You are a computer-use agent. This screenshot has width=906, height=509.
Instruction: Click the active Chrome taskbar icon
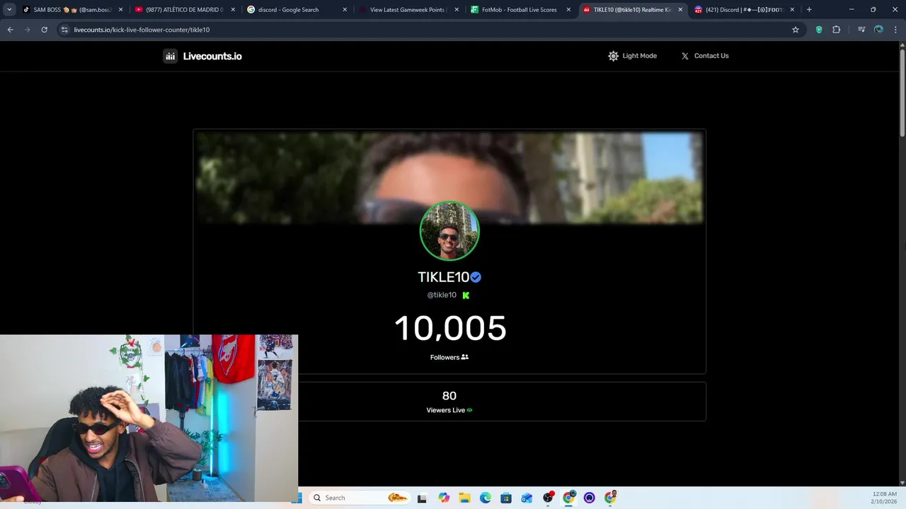[x=568, y=498]
